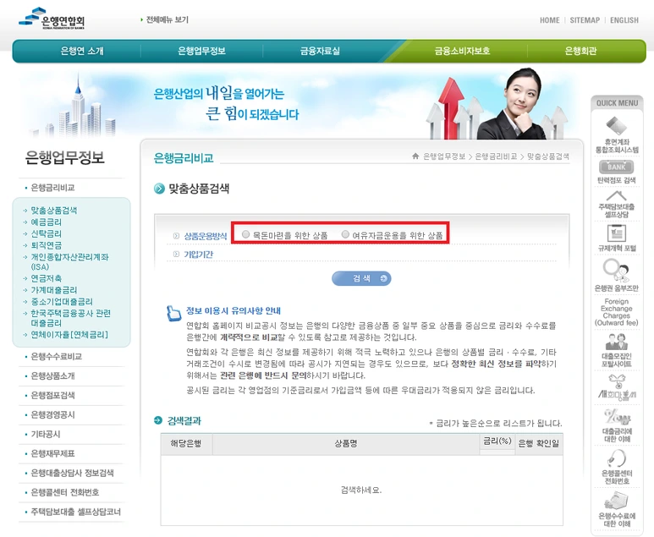Open the 대출금리에 대한 이해 percent icon

click(x=617, y=417)
